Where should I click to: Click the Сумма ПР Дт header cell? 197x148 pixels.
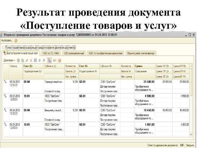pos(164,71)
